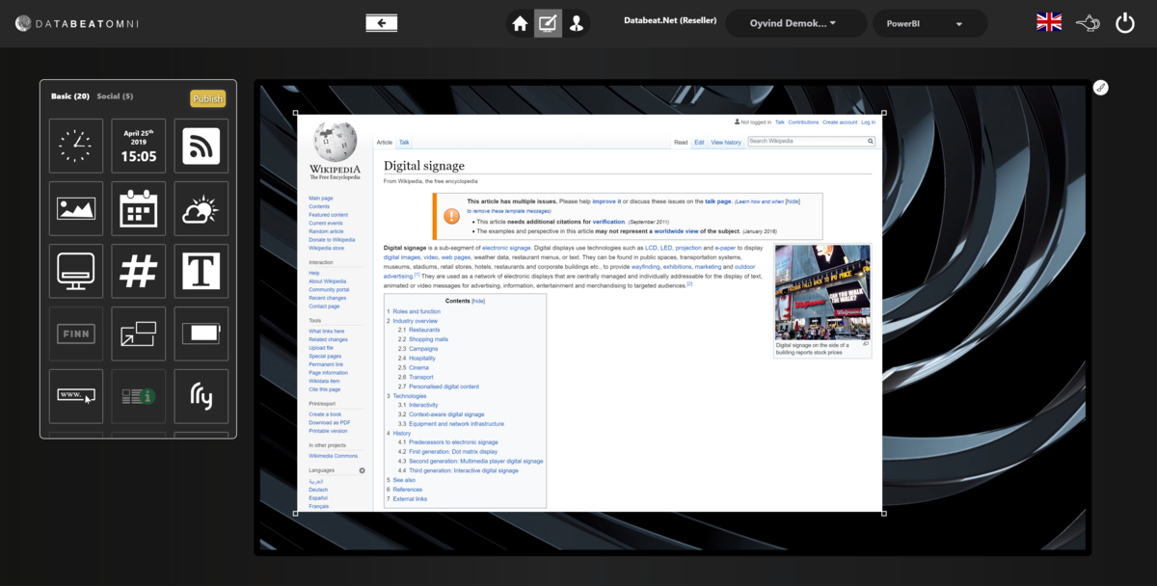This screenshot has width=1157, height=586.
Task: Select the hashtag widget icon
Action: coord(138,270)
